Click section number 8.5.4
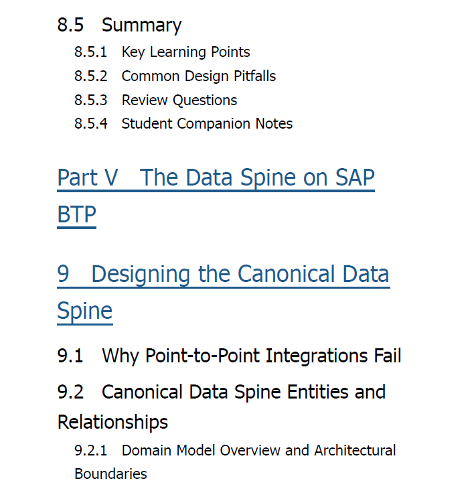Image resolution: width=466 pixels, height=499 pixels. coord(90,124)
